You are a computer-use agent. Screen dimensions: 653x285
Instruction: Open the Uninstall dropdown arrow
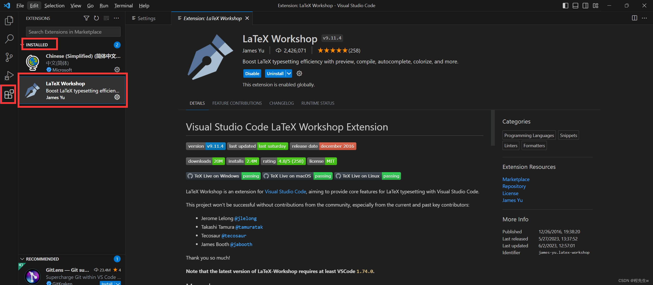[289, 73]
